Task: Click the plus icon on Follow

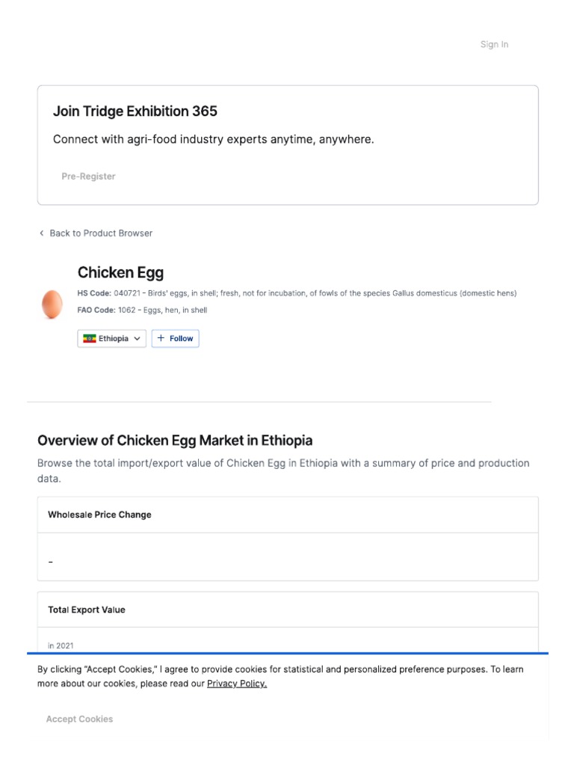Action: tap(161, 339)
